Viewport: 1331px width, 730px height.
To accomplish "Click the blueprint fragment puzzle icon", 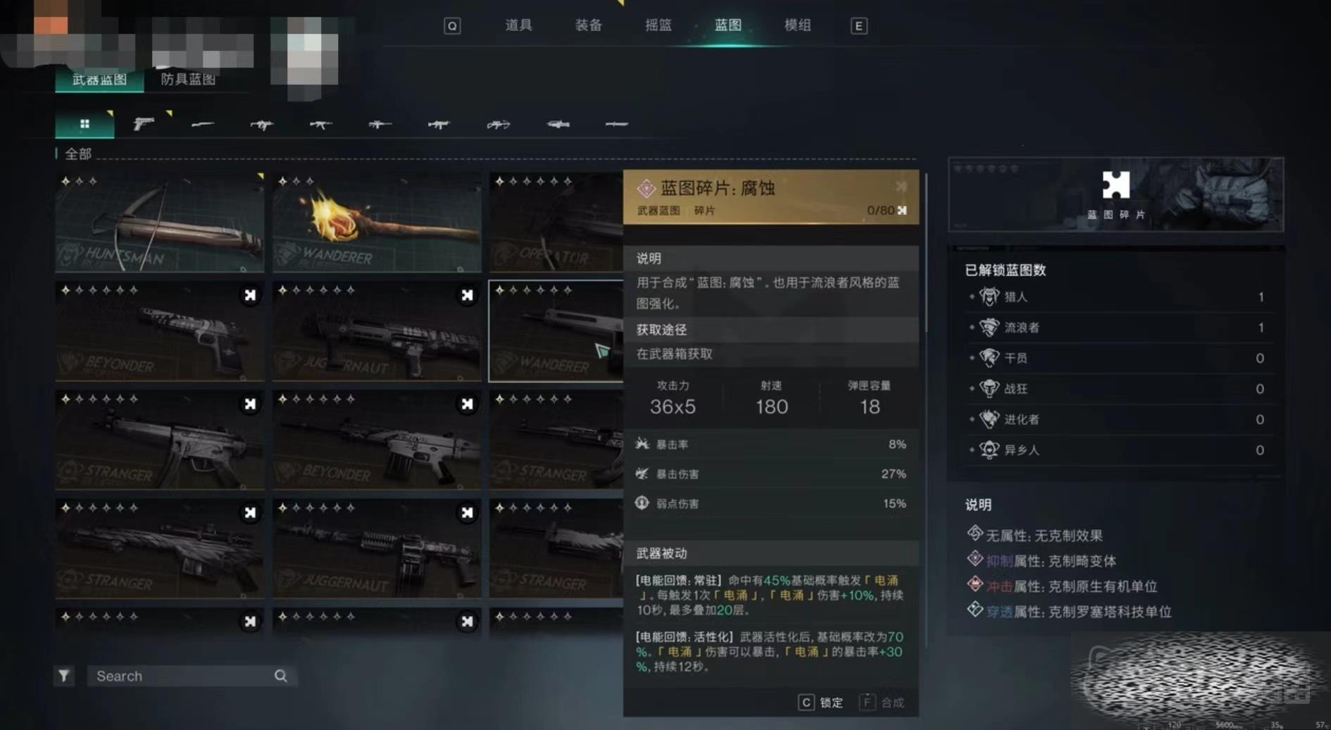I will (1116, 185).
